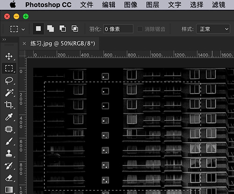Open the 图层 menu
The width and height of the screenshot is (234, 194).
[x=153, y=5]
